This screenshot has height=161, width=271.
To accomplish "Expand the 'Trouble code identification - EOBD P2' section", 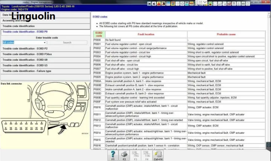I will (45, 49).
